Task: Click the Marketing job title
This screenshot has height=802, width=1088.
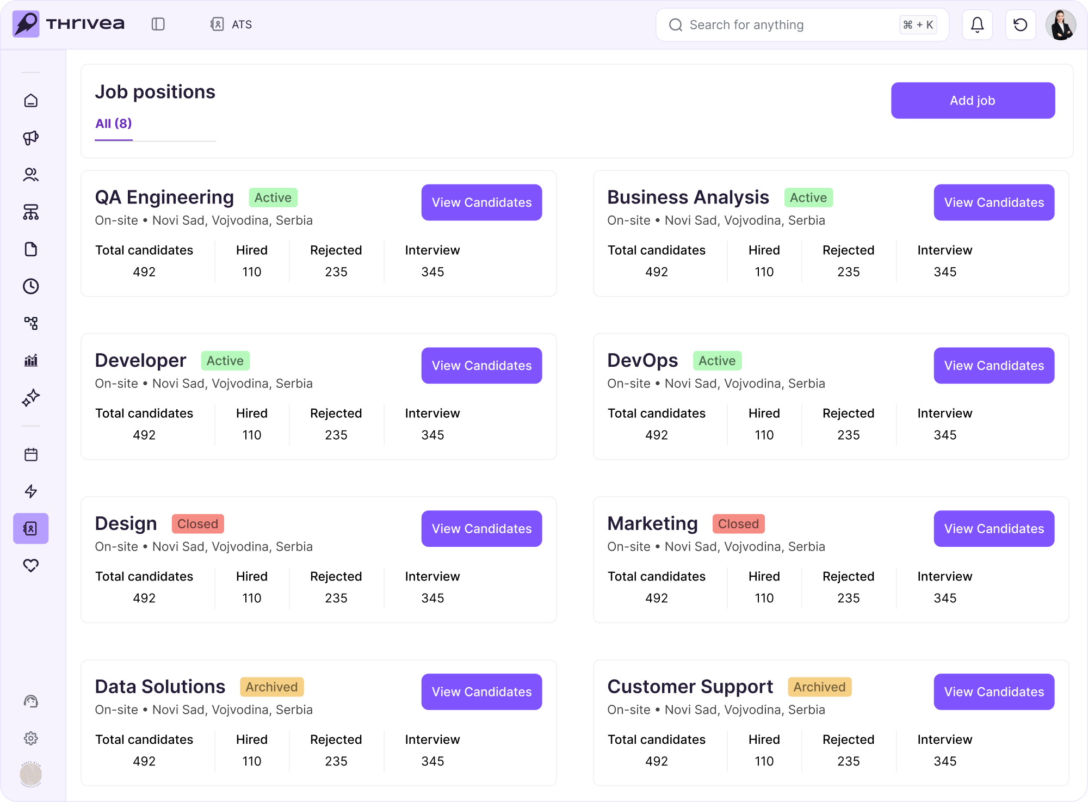Action: [x=653, y=524]
